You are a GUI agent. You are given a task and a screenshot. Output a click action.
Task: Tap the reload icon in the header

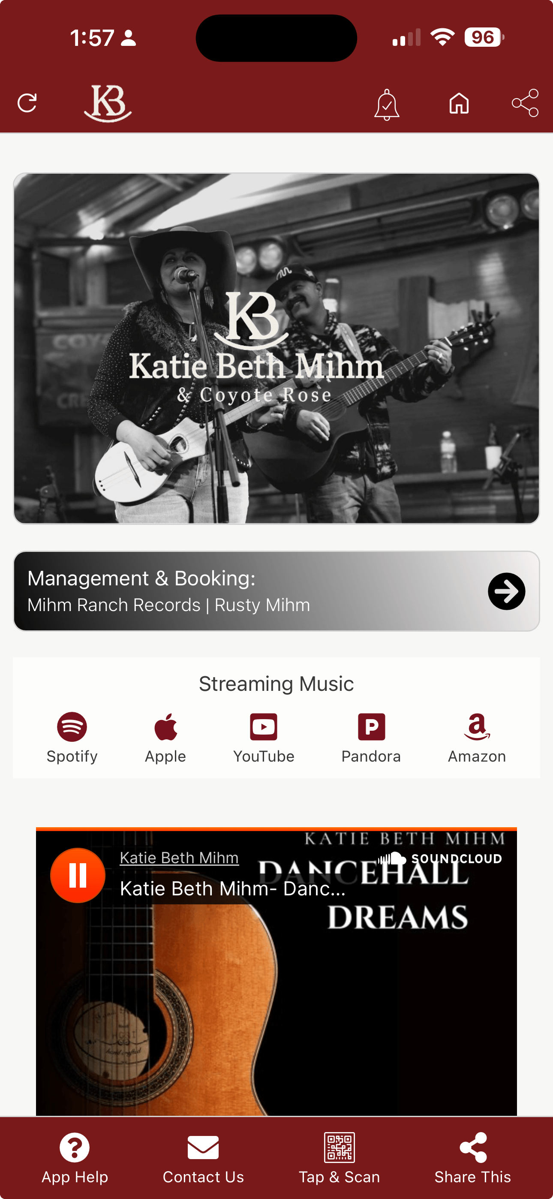coord(27,103)
